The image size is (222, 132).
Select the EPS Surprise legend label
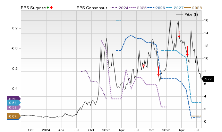coord(33,8)
